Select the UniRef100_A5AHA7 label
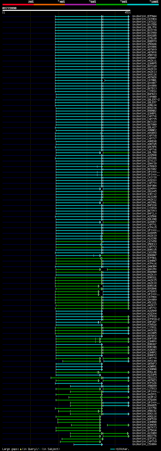The width and height of the screenshot is (161, 451). (144, 58)
